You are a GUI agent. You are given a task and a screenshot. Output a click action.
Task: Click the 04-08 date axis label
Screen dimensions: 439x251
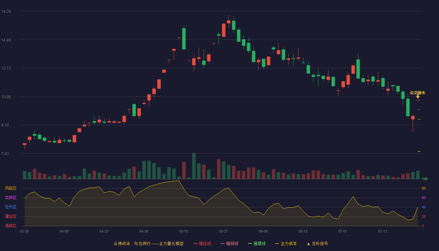[64, 231]
